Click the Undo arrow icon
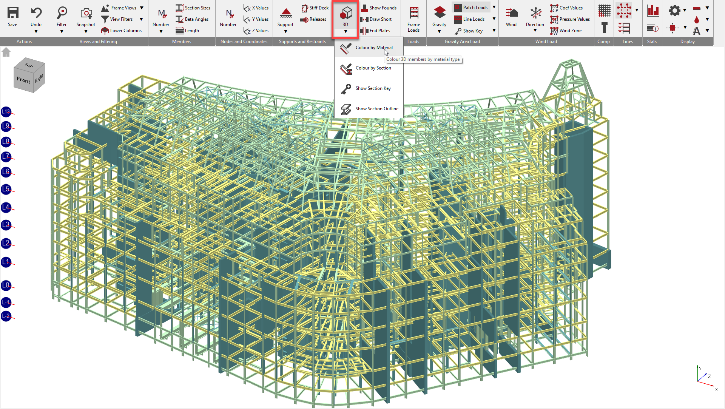The width and height of the screenshot is (725, 409). point(36,13)
